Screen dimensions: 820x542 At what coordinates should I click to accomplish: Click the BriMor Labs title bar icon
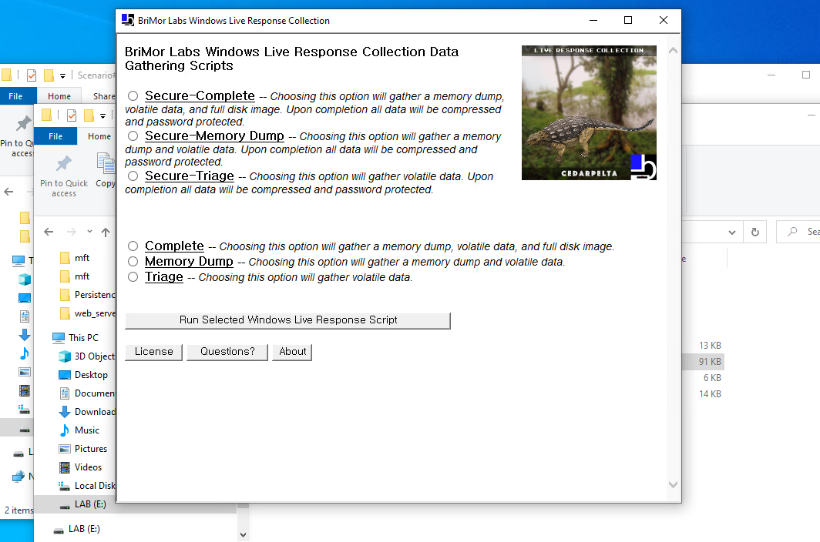[128, 20]
